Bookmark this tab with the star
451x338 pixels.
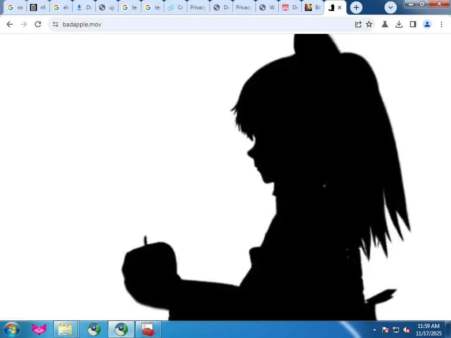tap(369, 25)
